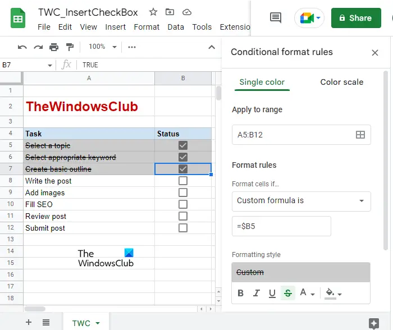
Task: Check the Submit post checkbox
Action: pyautogui.click(x=183, y=228)
